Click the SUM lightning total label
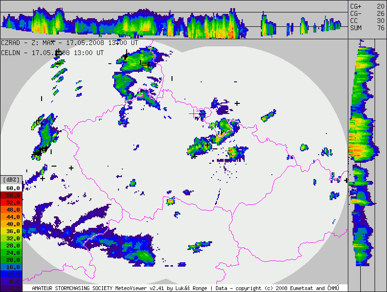 [x=355, y=28]
